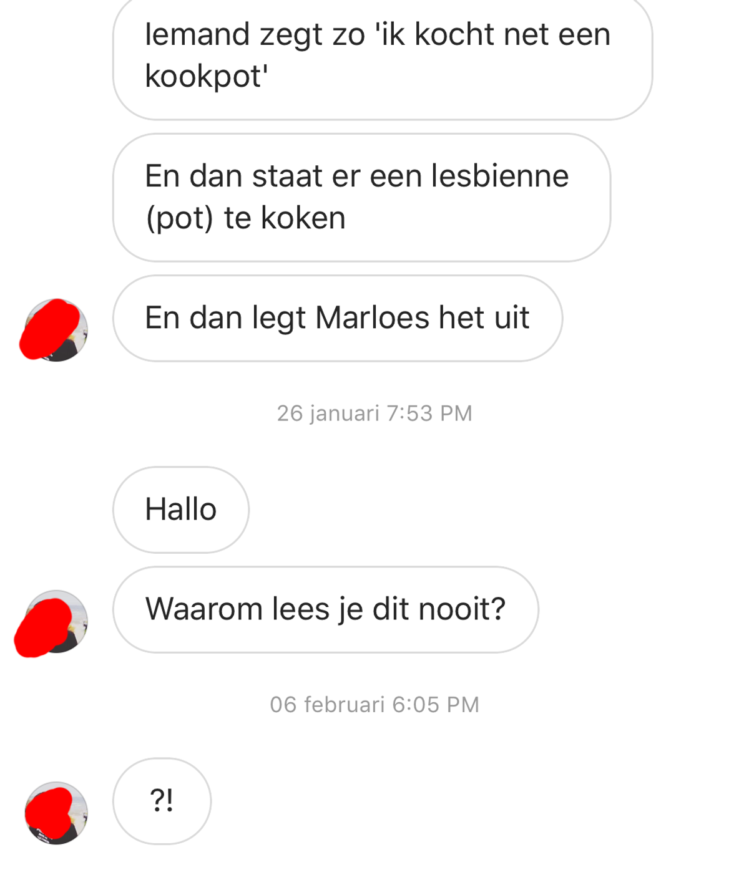Tap the '?!' message bubble
The width and height of the screenshot is (749, 870).
[x=162, y=801]
